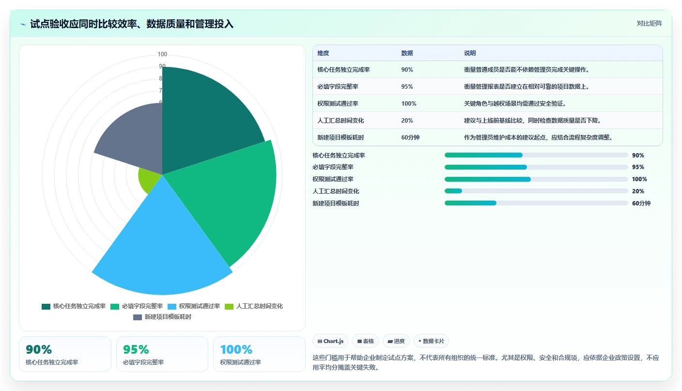Click description 关键角色与越权场景均需通过安全验证
The image size is (682, 391).
click(x=515, y=104)
